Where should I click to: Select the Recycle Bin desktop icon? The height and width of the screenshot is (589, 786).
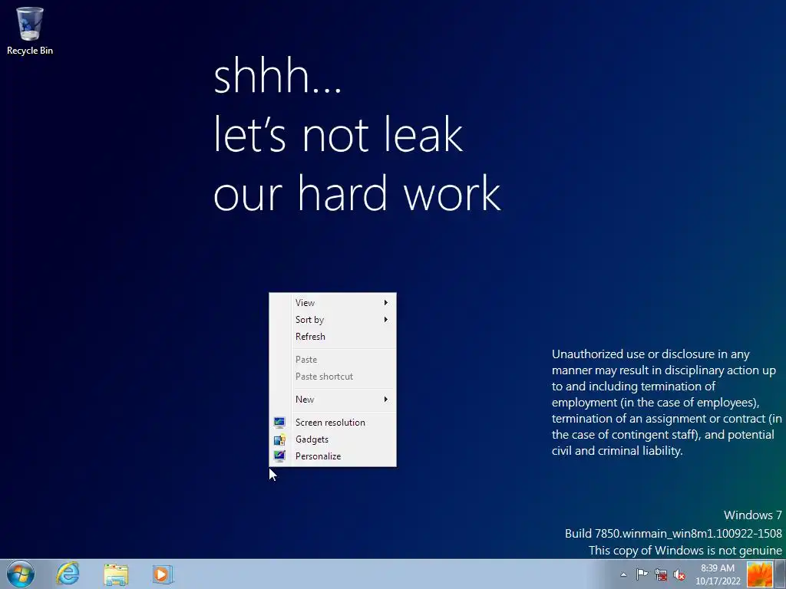point(30,30)
